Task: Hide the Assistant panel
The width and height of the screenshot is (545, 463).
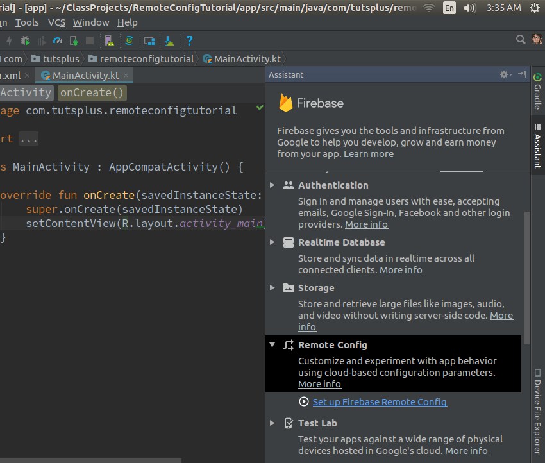Action: click(x=522, y=74)
